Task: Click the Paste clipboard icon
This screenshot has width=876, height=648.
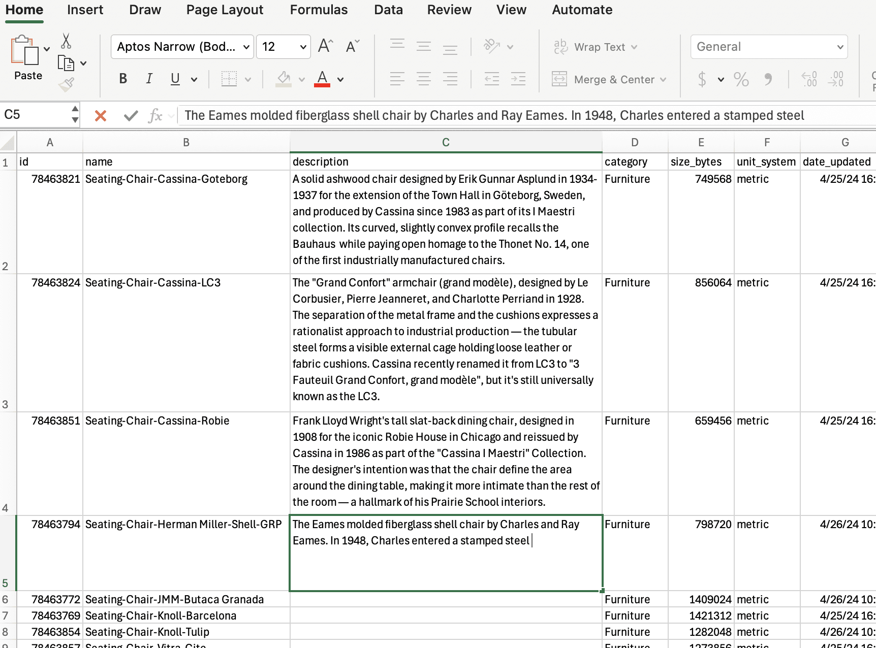Action: coord(24,50)
